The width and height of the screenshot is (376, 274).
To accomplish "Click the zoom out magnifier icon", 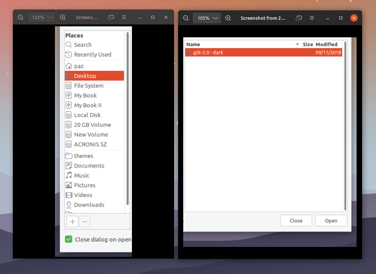I will tap(21, 17).
